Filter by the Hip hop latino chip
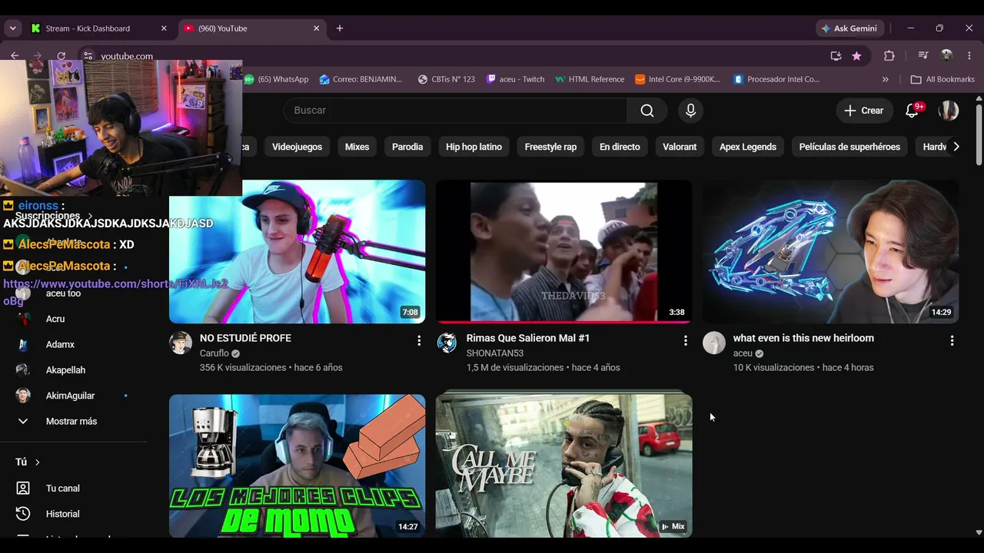Viewport: 984px width, 553px height. (x=474, y=147)
